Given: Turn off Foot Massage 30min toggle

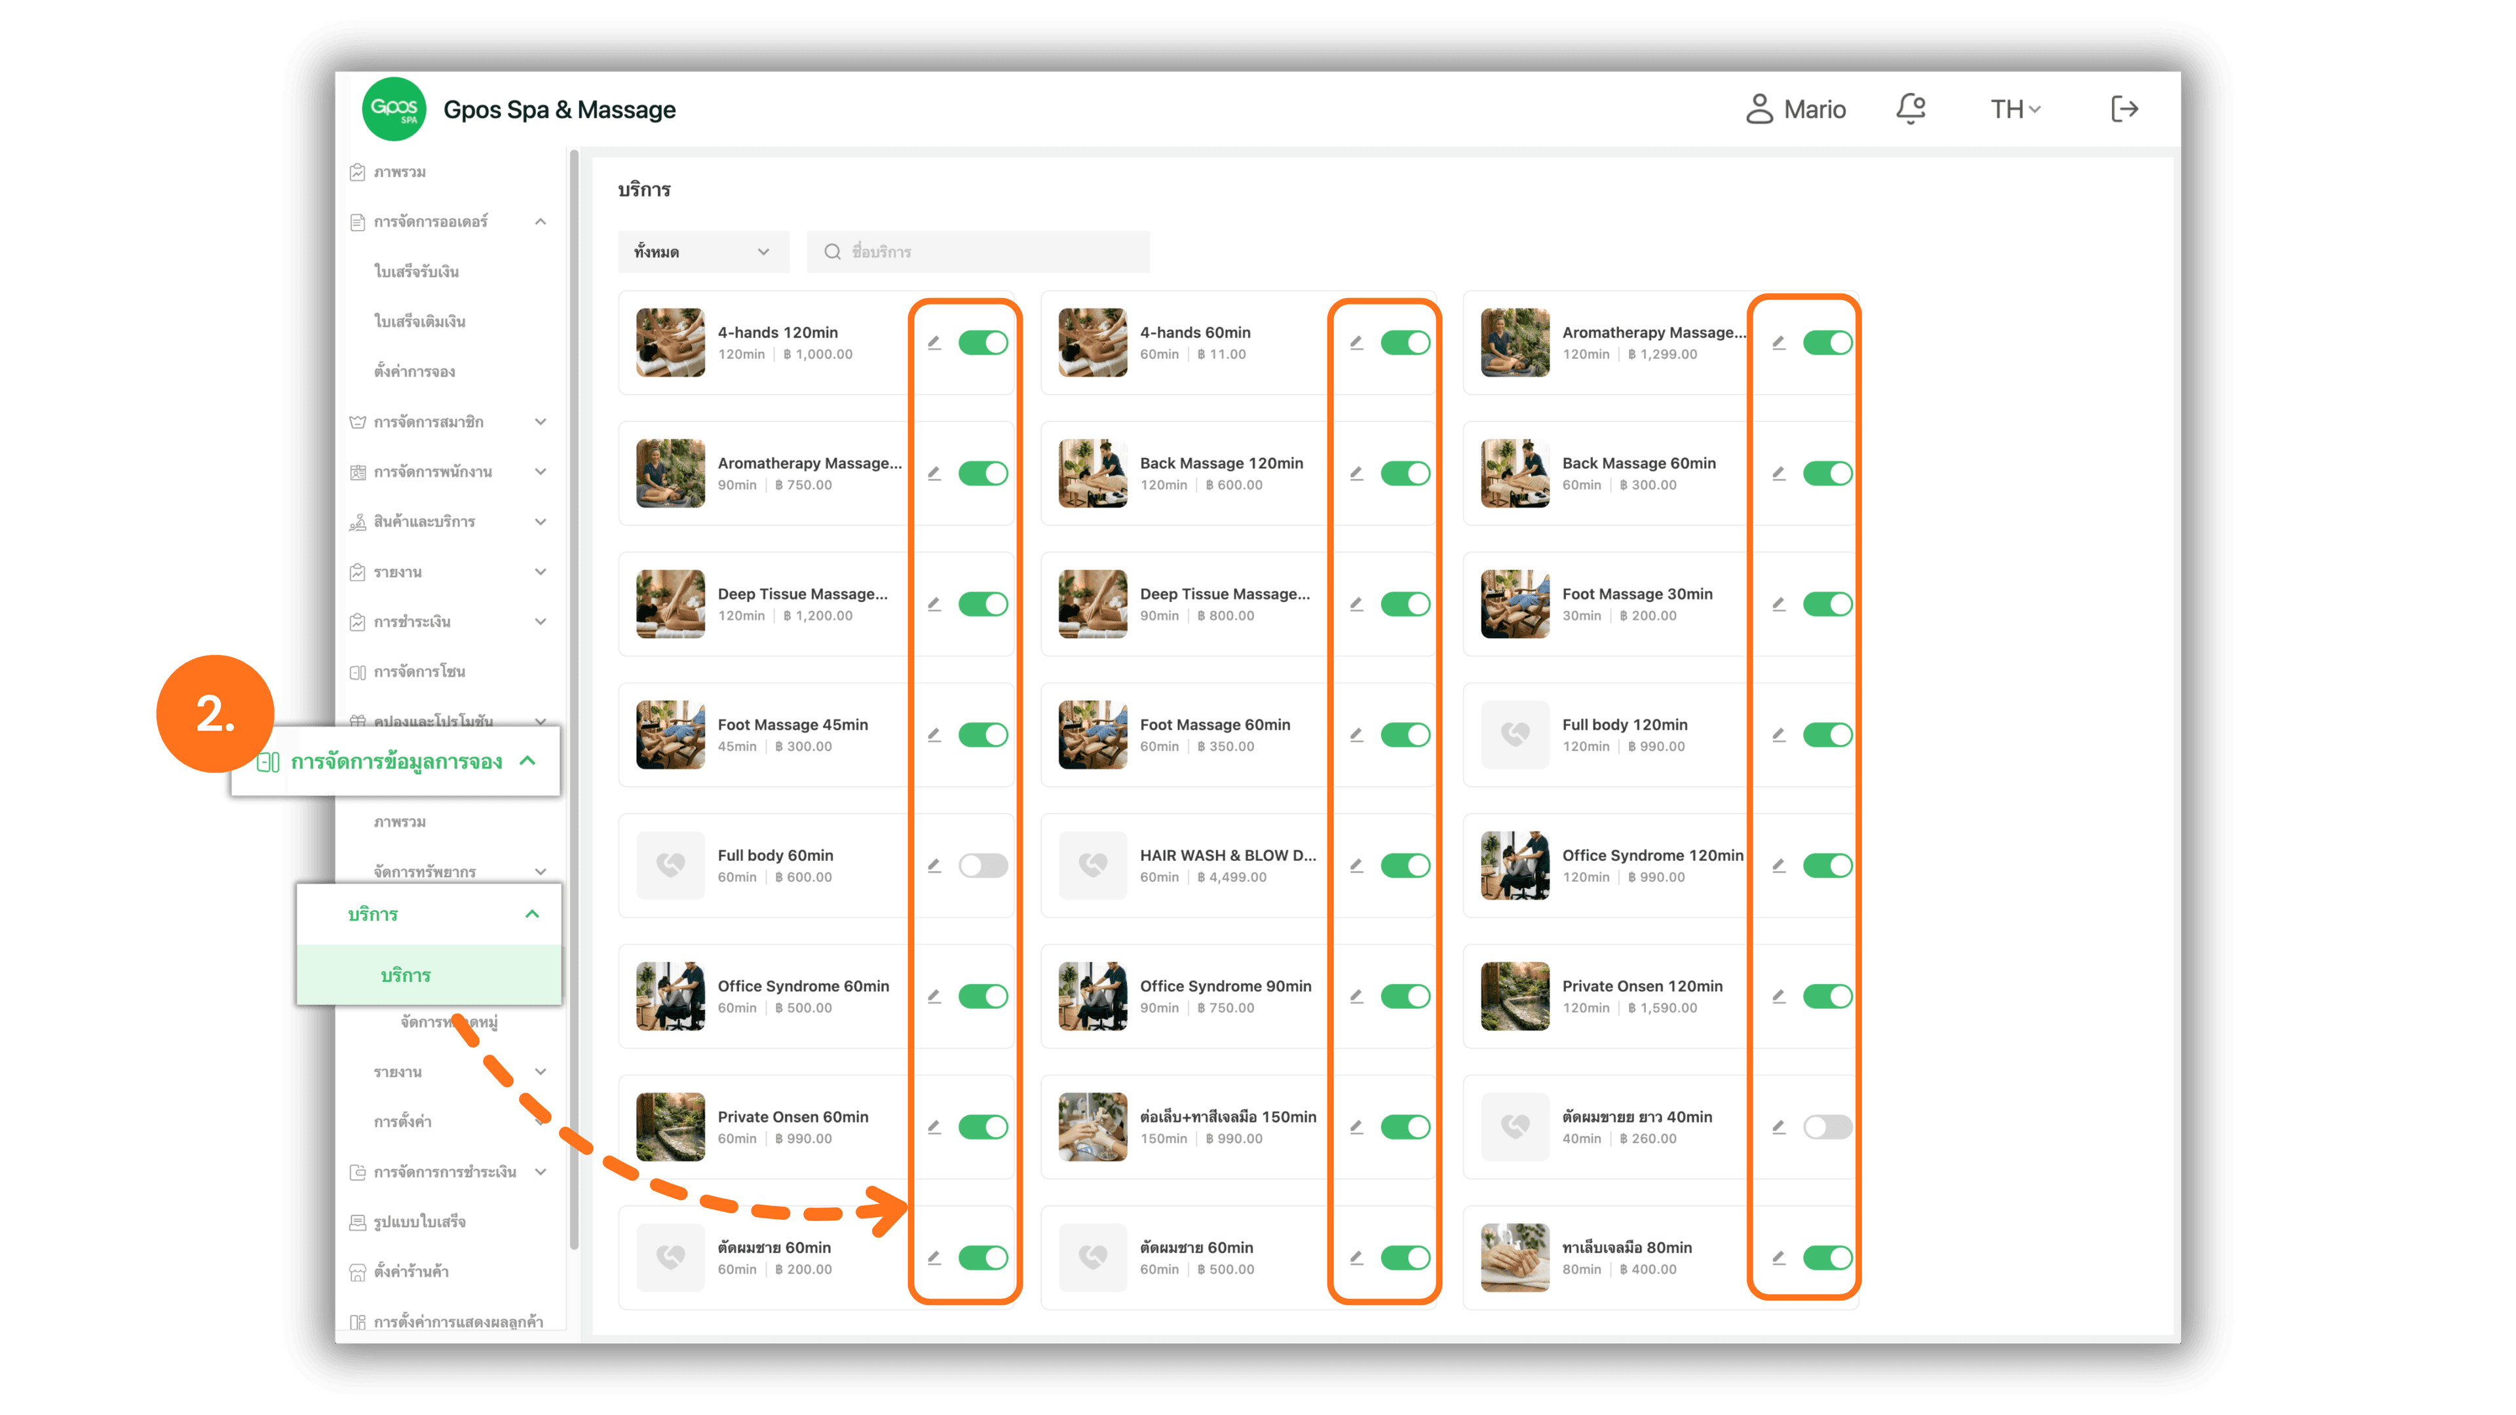Looking at the screenshot, I should click(1827, 605).
